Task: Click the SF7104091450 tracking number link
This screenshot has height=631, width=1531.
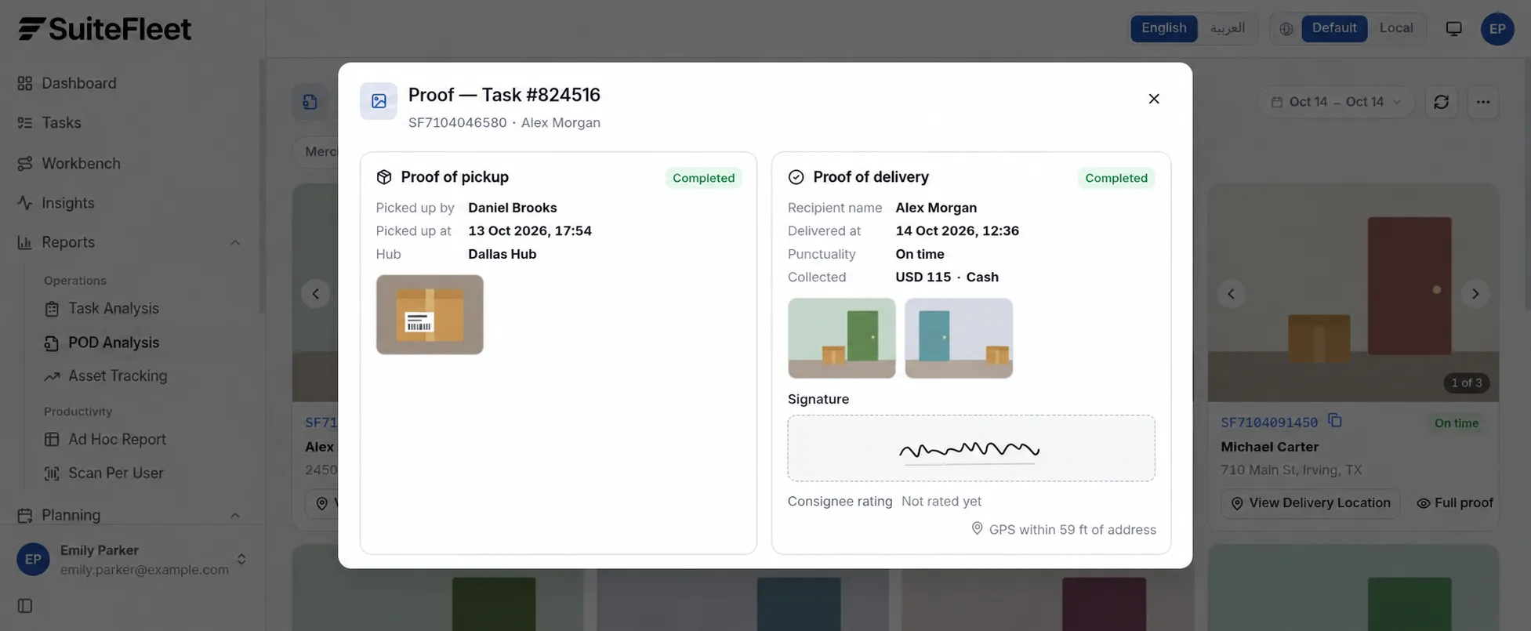Action: point(1269,422)
